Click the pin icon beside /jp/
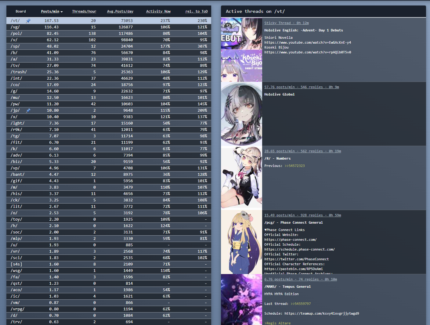 point(28,110)
